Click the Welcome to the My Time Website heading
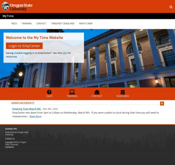 pyautogui.click(x=35, y=38)
